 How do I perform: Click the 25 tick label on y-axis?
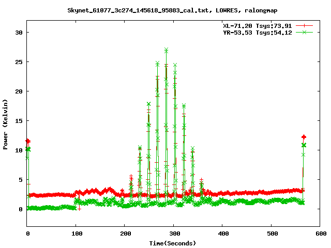click(20, 61)
